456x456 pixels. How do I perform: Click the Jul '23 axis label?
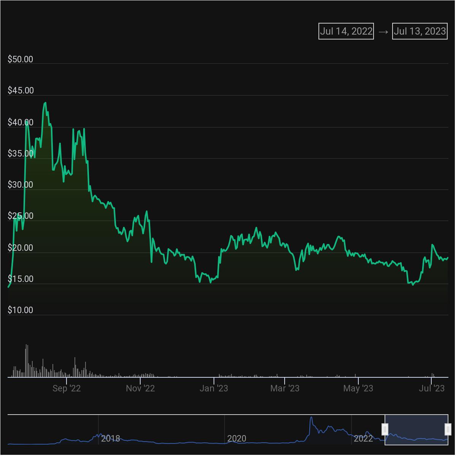click(x=432, y=388)
